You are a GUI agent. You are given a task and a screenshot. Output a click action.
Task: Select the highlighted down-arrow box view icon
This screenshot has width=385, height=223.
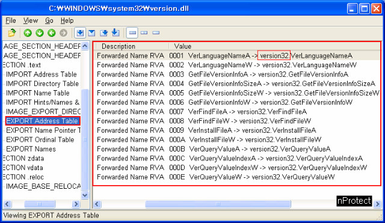coord(80,32)
